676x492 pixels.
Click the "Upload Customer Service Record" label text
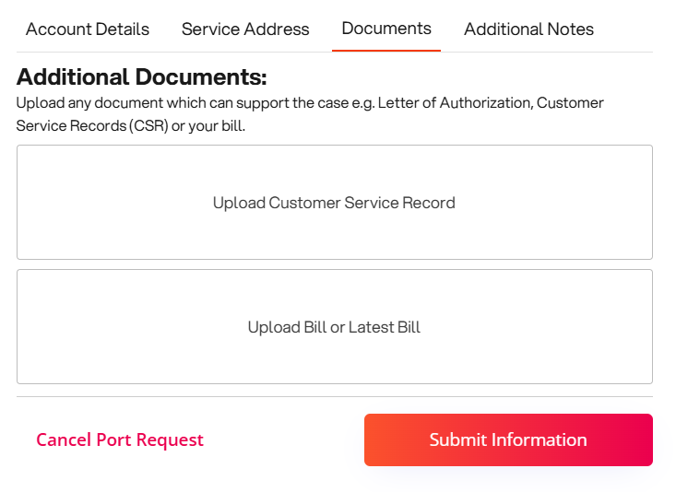(334, 203)
